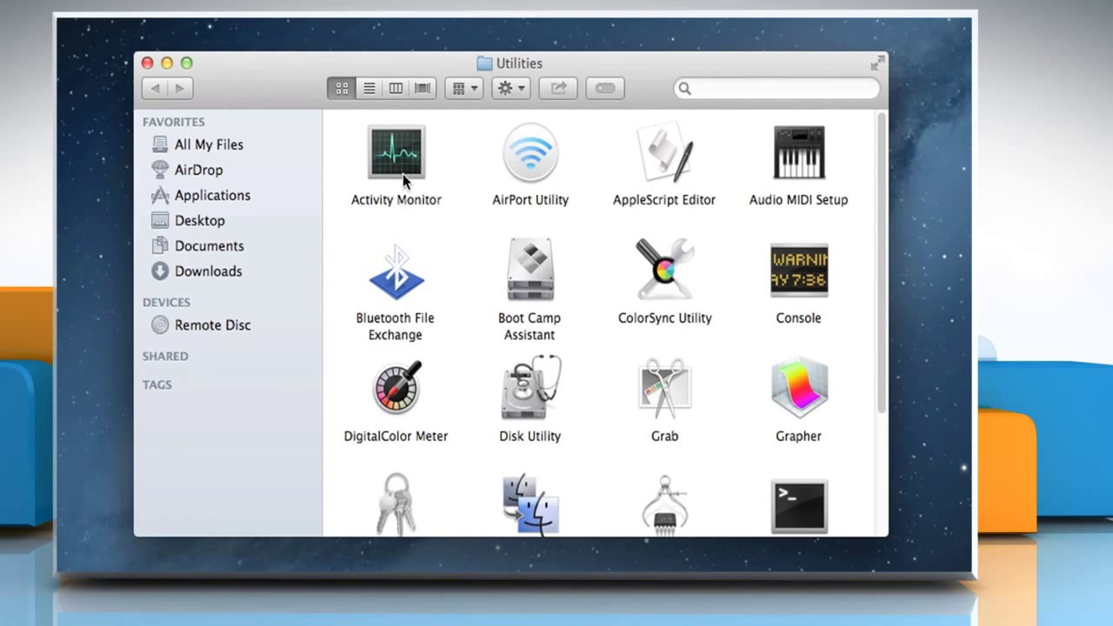Enter full screen with corner arrows
Viewport: 1113px width, 626px height.
pyautogui.click(x=876, y=63)
